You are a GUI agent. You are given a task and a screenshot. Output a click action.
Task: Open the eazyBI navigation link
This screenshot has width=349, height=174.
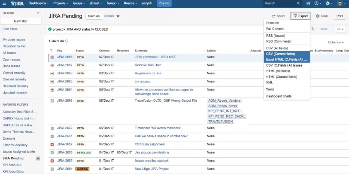coord(147,3)
